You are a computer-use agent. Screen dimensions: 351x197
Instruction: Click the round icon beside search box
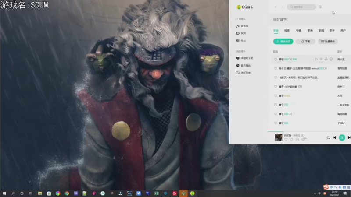pos(320,7)
